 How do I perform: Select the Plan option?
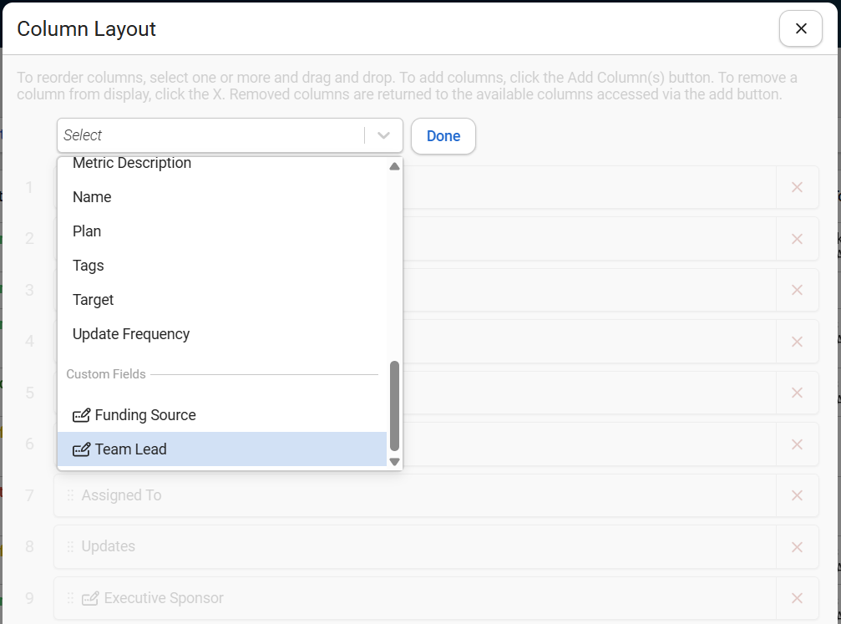click(x=221, y=231)
